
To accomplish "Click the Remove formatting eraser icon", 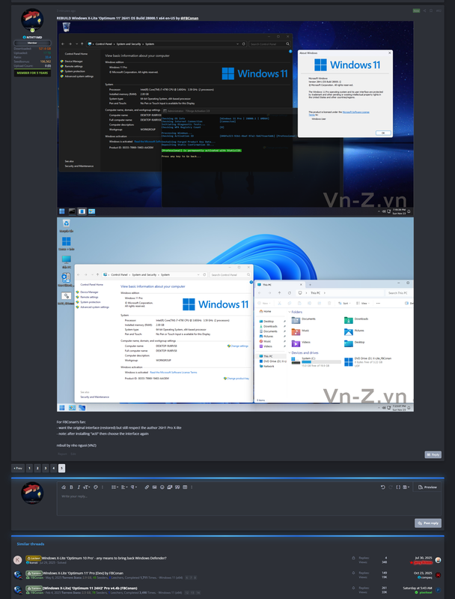I will [x=64, y=487].
